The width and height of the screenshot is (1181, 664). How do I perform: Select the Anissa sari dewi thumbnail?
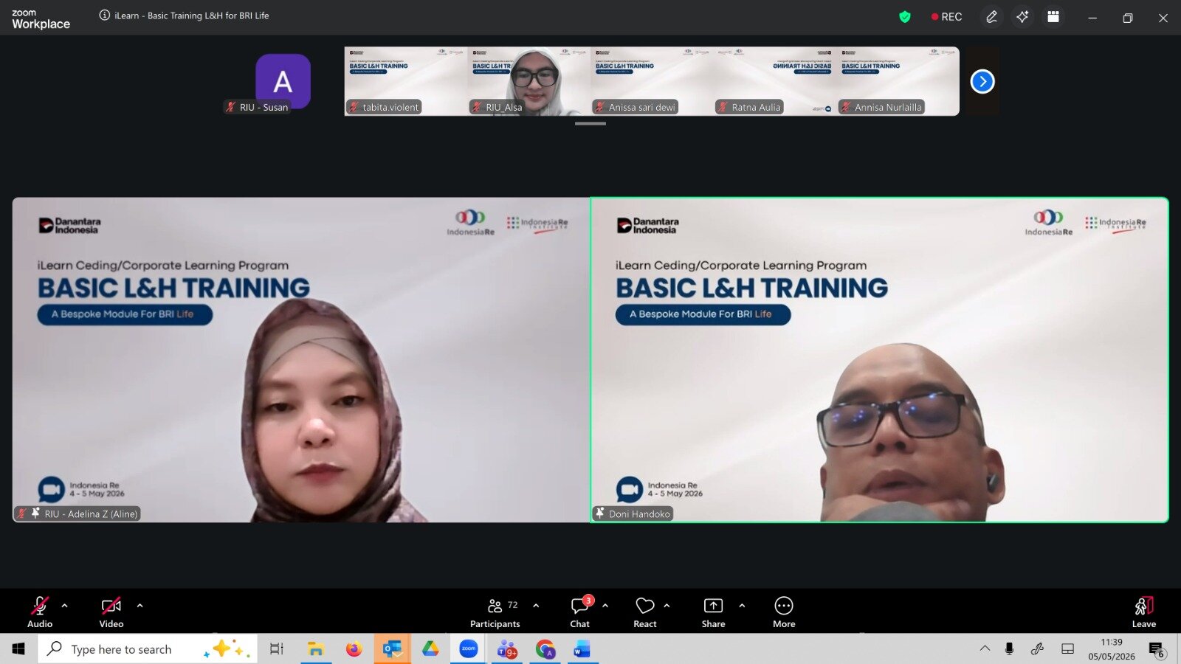tap(652, 81)
